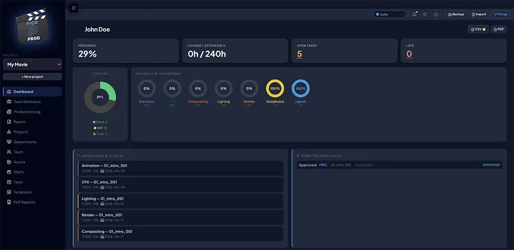Click the calendar icon in the Animation task
The image size is (514, 250).
coord(102,171)
